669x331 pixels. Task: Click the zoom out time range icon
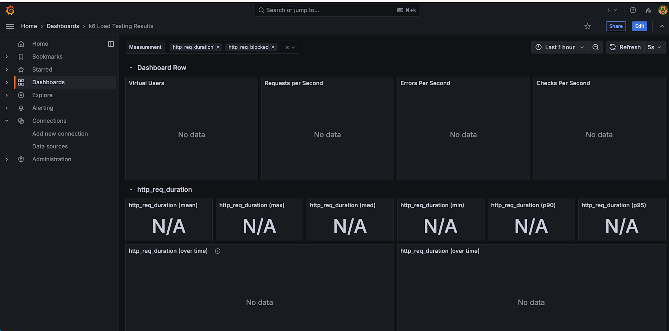595,47
